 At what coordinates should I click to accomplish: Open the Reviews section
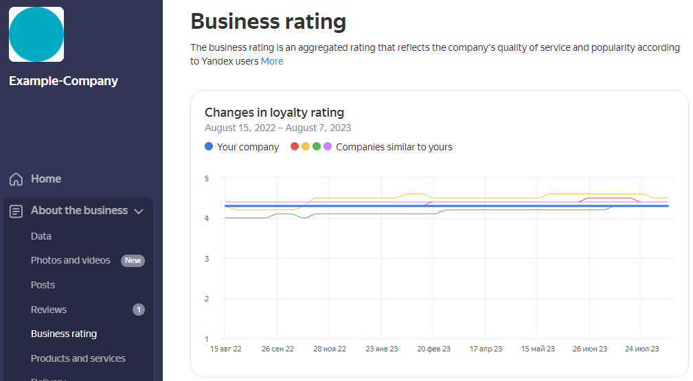click(49, 310)
